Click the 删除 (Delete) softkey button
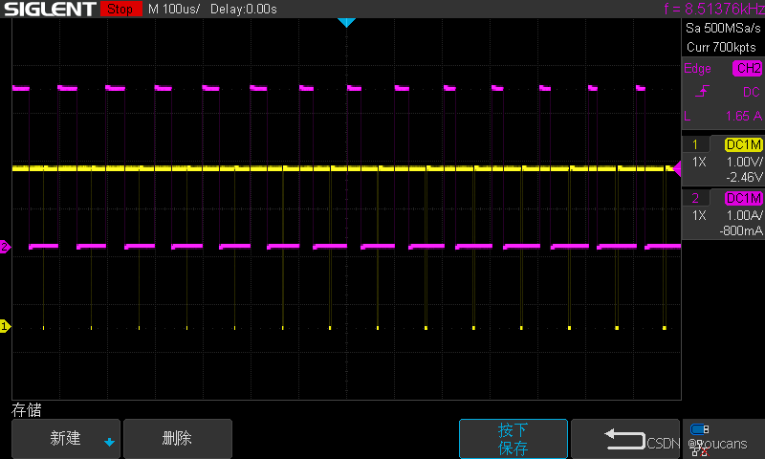The image size is (765, 459). tap(178, 439)
